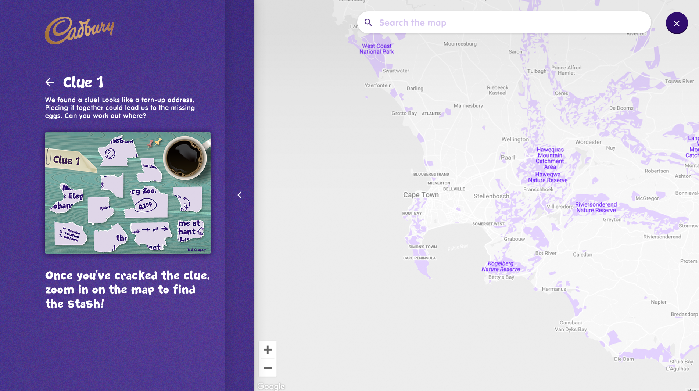699x391 pixels.
Task: Click the Hawequas Mountain Catchment Area label
Action: [550, 158]
